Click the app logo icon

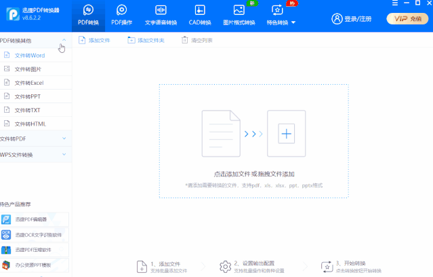(13, 14)
